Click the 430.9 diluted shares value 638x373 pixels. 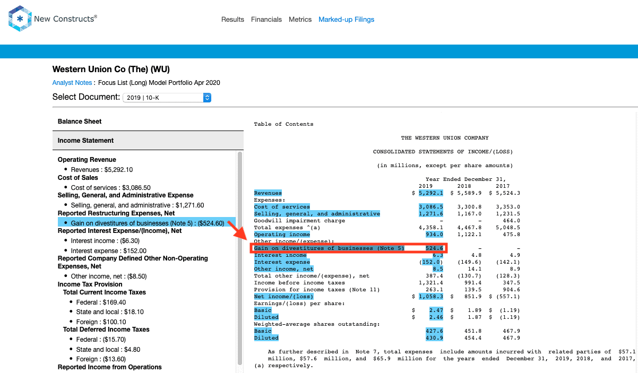click(434, 338)
